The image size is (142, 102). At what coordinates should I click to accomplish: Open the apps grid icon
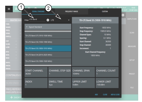(16, 9)
